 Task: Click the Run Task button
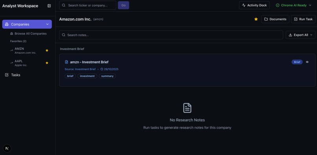(303, 19)
